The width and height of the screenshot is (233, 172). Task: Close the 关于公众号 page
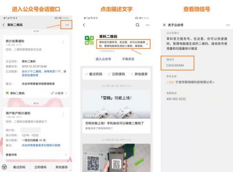pos(164,25)
